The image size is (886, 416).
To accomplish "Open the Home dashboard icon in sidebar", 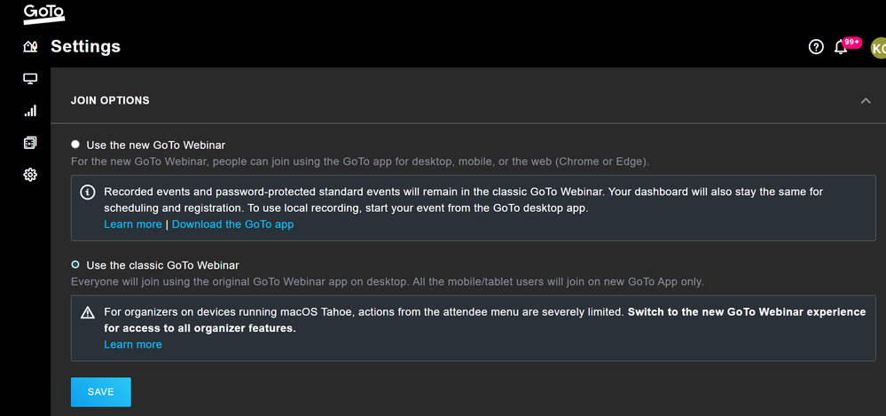I will click(30, 47).
